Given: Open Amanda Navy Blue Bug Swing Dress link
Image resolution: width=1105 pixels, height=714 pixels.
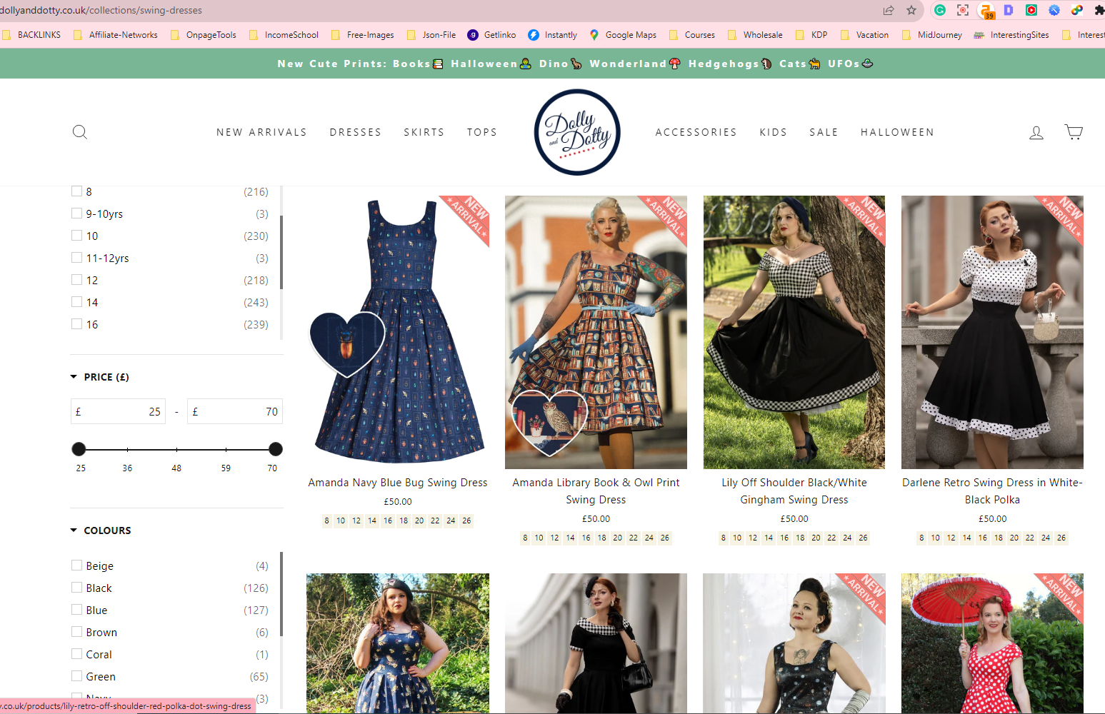Looking at the screenshot, I should coord(398,483).
